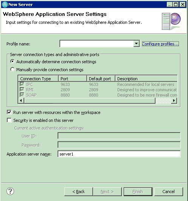The width and height of the screenshot is (188, 201).
Task: Click the Connection Type column header
Action: [x=38, y=79]
